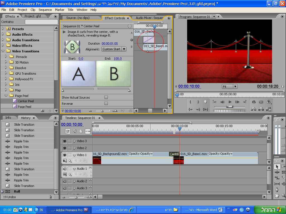Check the Reverse checkbox
The image size is (286, 214).
(106, 103)
